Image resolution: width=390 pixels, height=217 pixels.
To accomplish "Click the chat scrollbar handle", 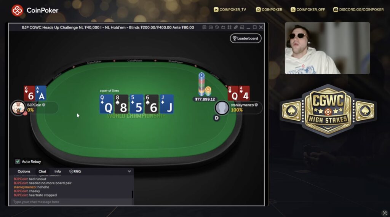I will pos(132,194).
